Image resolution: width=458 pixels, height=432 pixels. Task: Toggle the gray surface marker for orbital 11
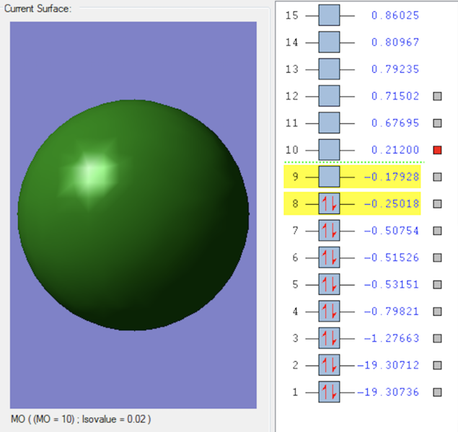437,123
